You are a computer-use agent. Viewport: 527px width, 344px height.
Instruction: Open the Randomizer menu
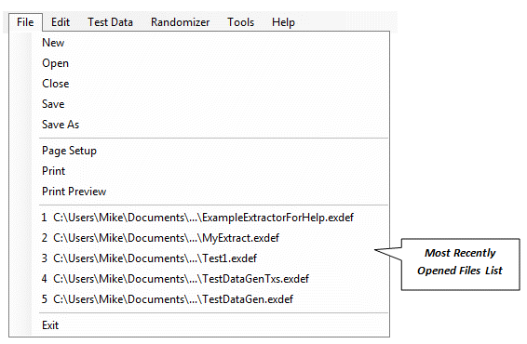[180, 22]
